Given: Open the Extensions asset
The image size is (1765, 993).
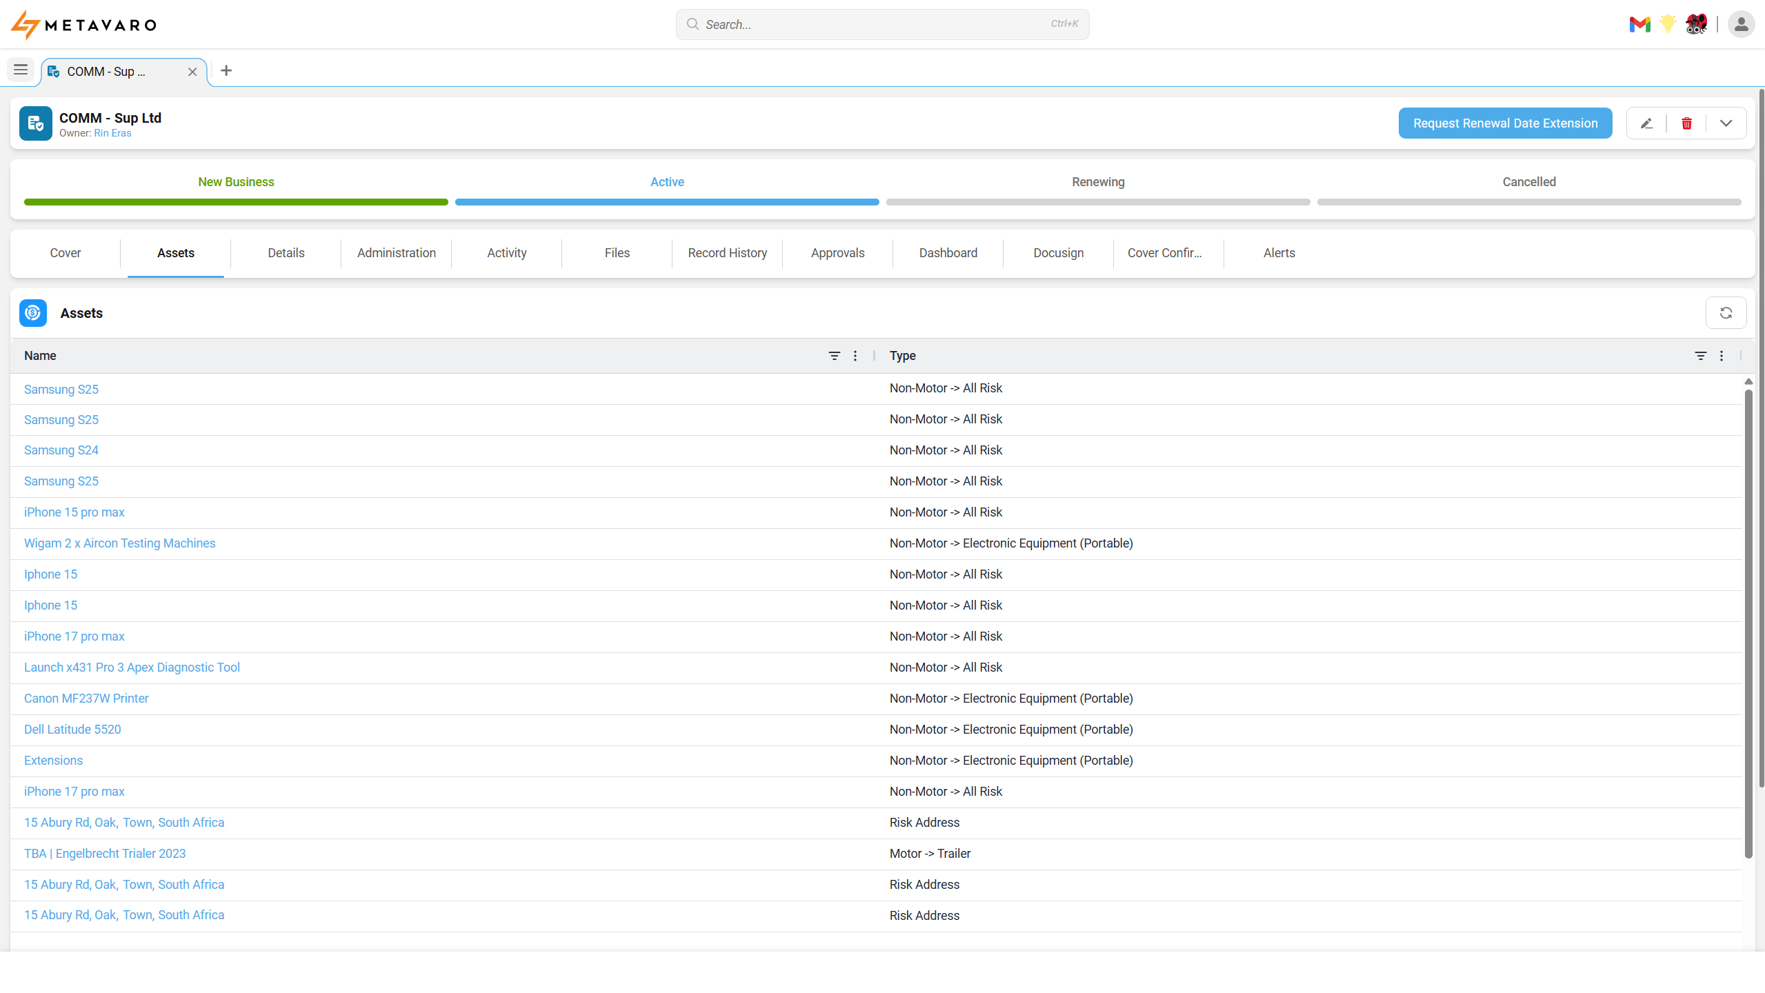Looking at the screenshot, I should click(54, 761).
